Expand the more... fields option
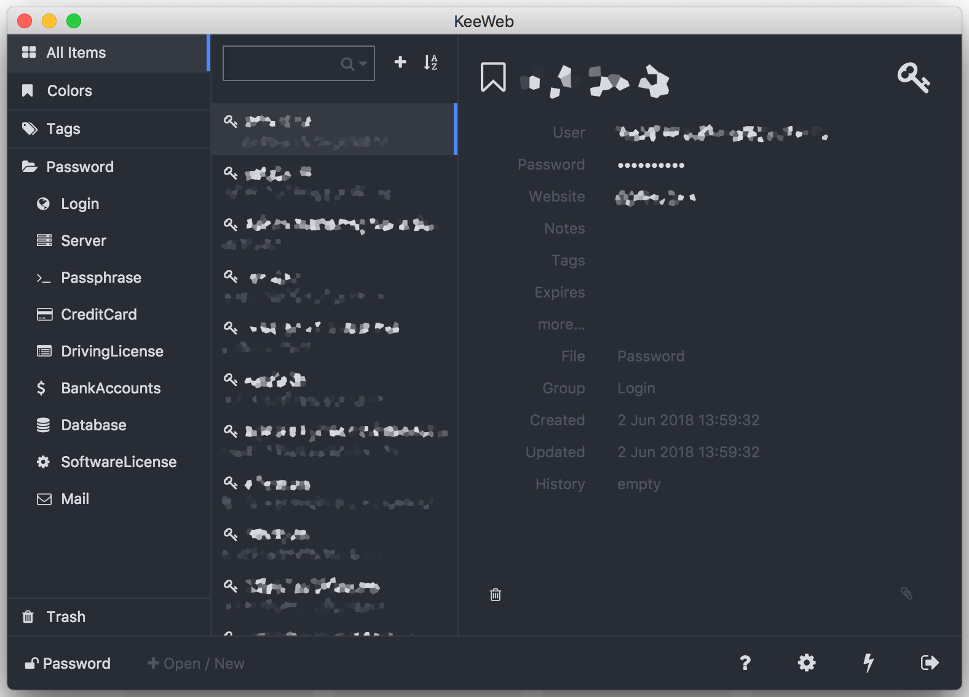The height and width of the screenshot is (697, 969). (561, 325)
